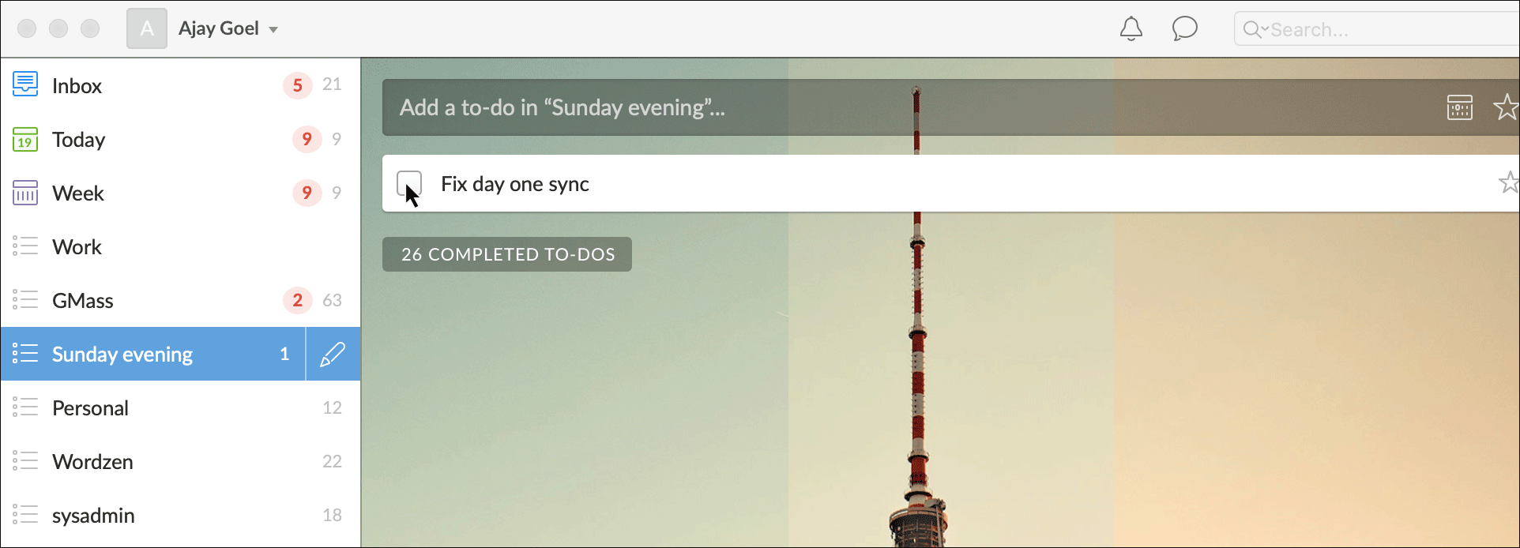Select the Today smart list

click(79, 140)
